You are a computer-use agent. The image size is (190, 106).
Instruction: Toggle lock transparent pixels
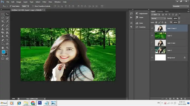coord(156,22)
